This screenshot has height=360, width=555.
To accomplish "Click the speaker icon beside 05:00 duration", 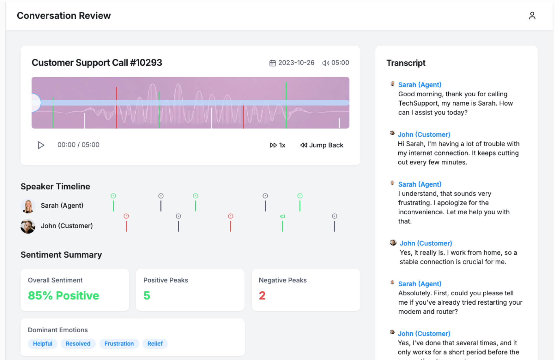I will pyautogui.click(x=325, y=63).
